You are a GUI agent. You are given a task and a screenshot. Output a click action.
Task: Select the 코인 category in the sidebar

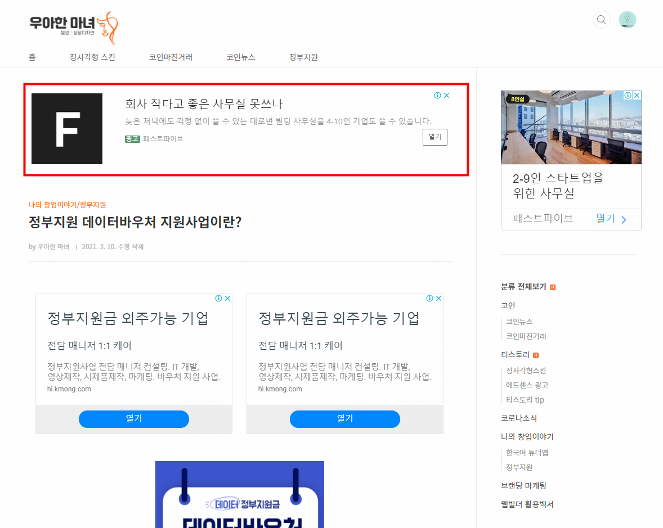(508, 305)
